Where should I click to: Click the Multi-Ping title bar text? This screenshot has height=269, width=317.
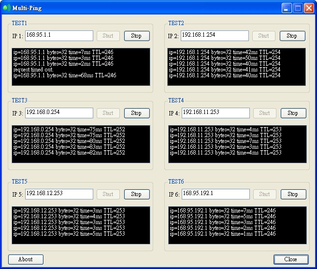coord(27,8)
